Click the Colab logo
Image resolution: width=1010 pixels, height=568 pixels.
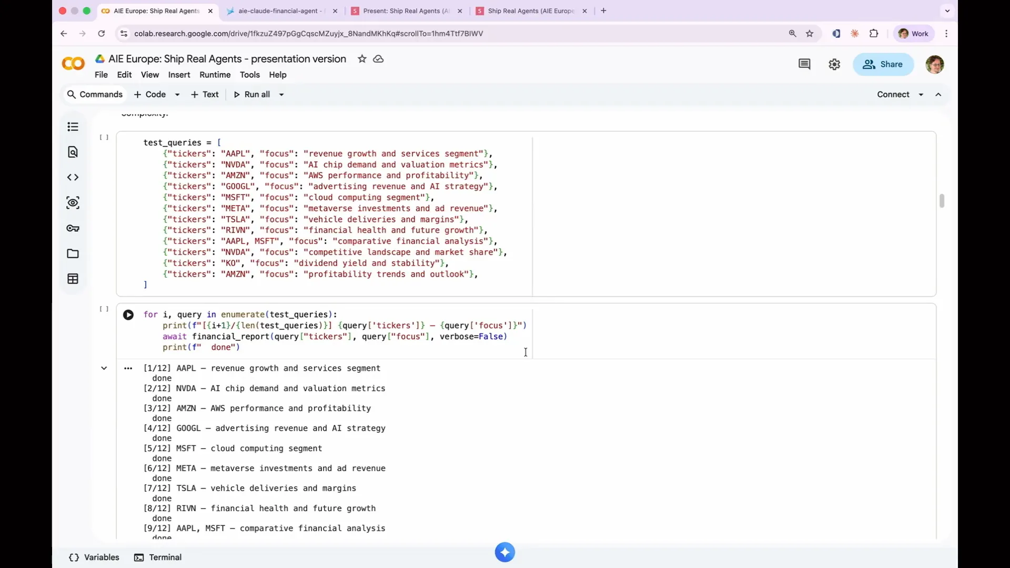pos(73,64)
